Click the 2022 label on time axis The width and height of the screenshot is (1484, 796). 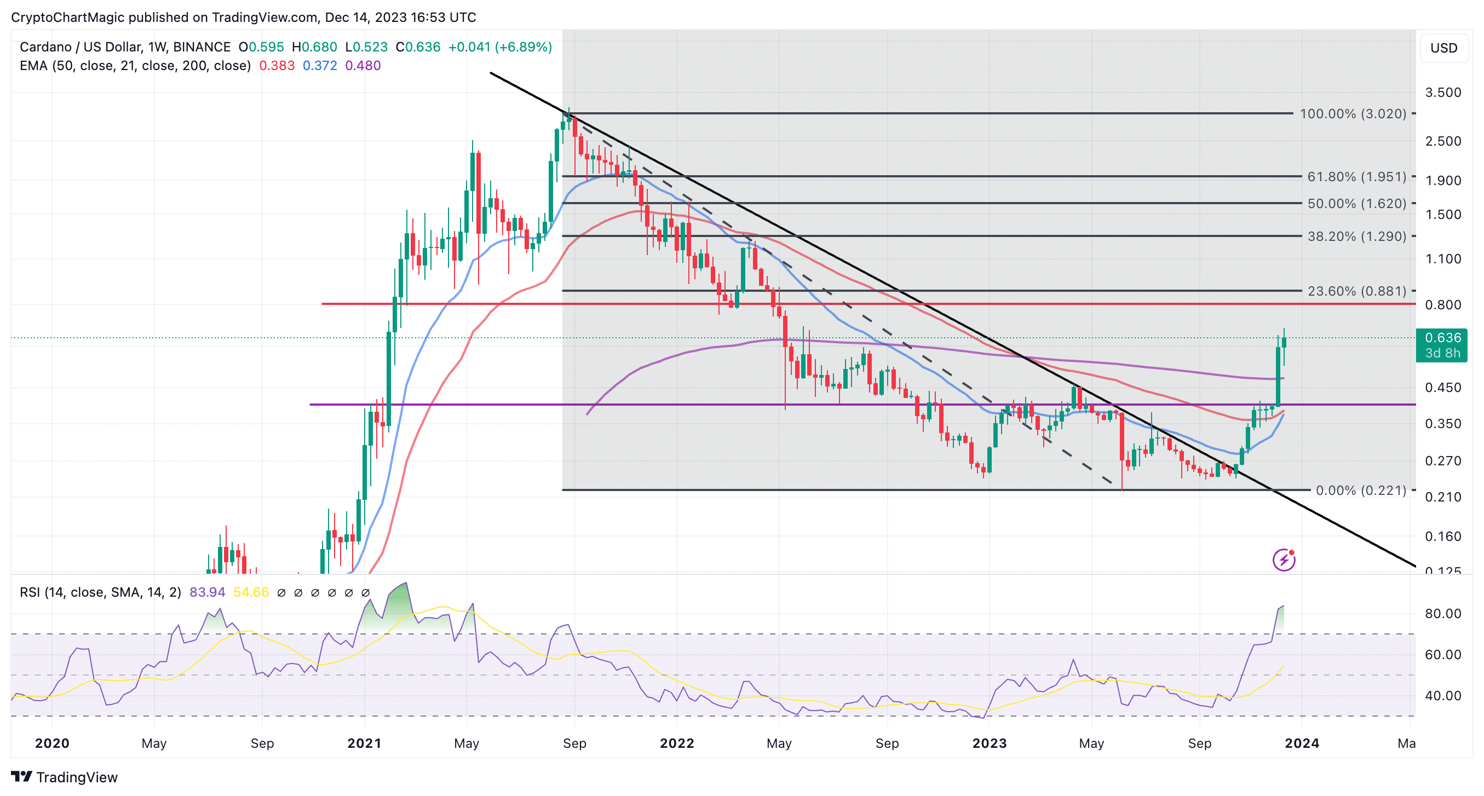pyautogui.click(x=677, y=743)
